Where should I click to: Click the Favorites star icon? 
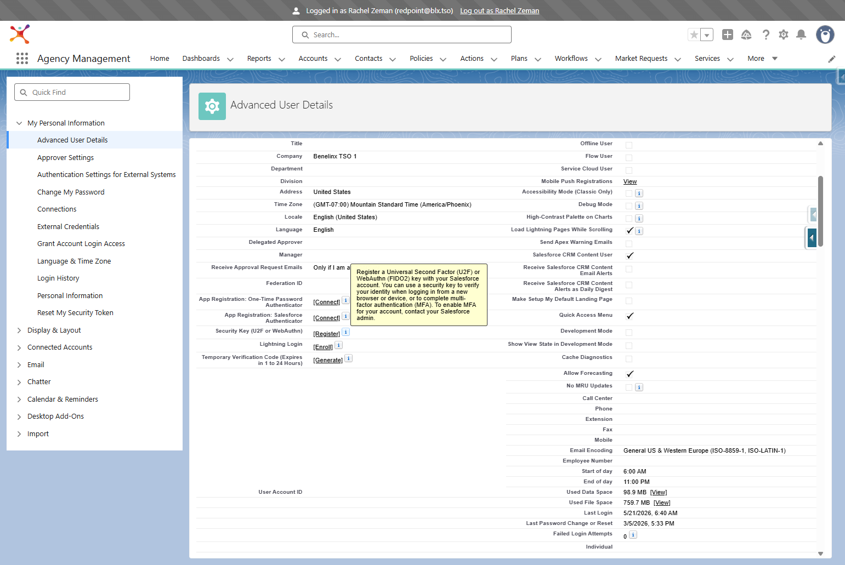point(694,35)
